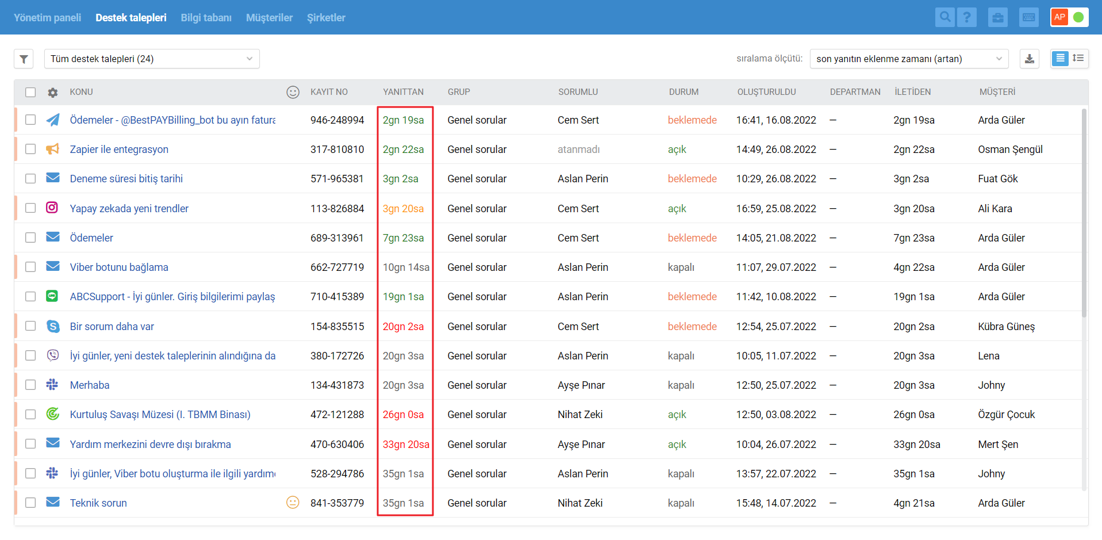Screen dimensions: 1102x540
Task: Click mail icon on Viber botunu bağlama row
Action: [53, 266]
